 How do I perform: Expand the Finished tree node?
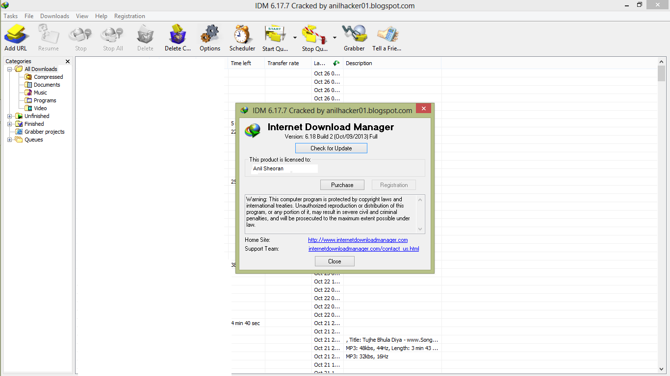coord(10,124)
